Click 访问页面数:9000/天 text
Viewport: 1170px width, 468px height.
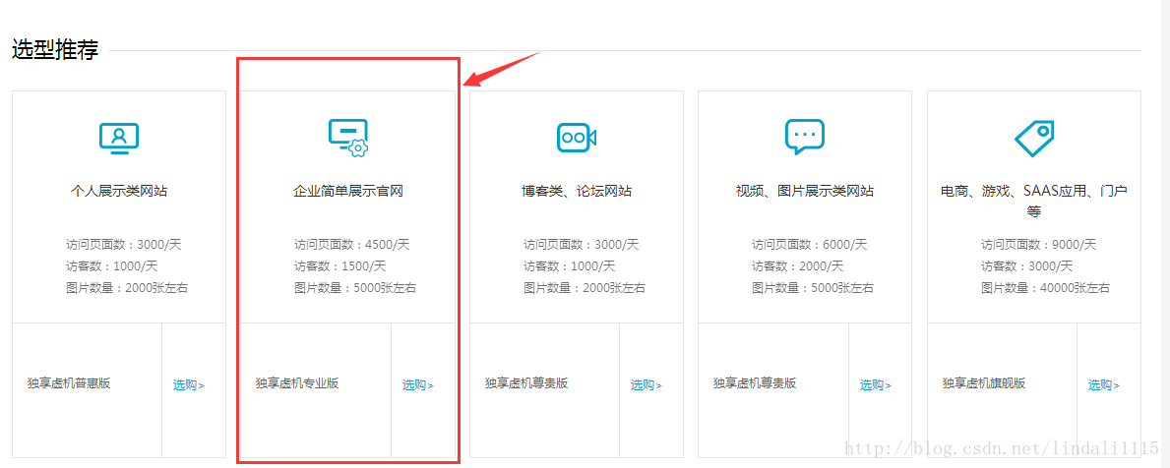click(1038, 245)
